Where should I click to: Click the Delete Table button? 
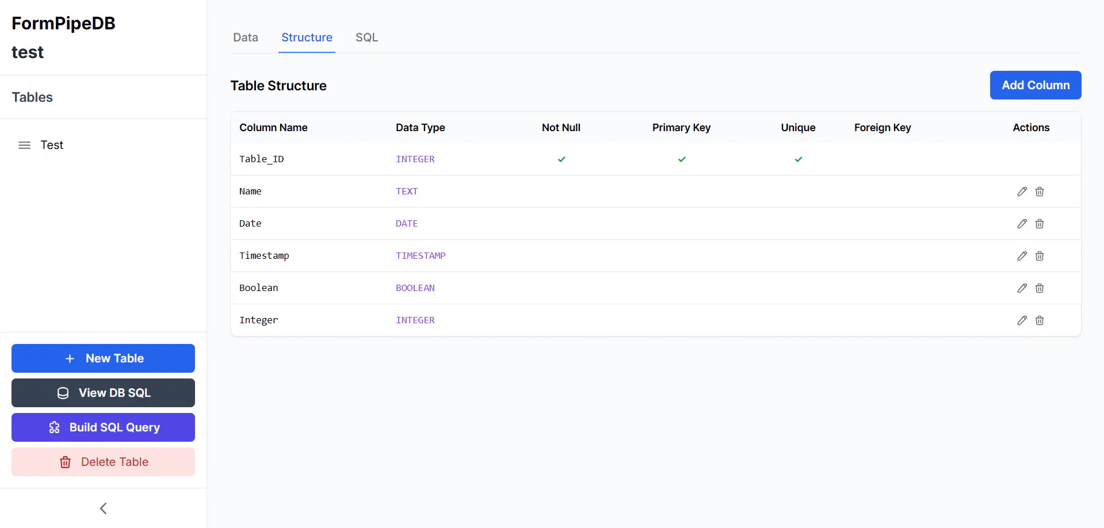click(103, 462)
